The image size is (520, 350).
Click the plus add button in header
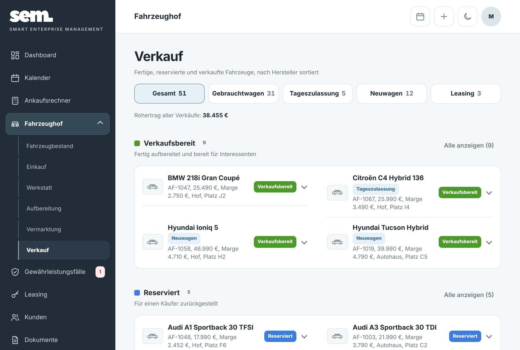[x=444, y=17]
